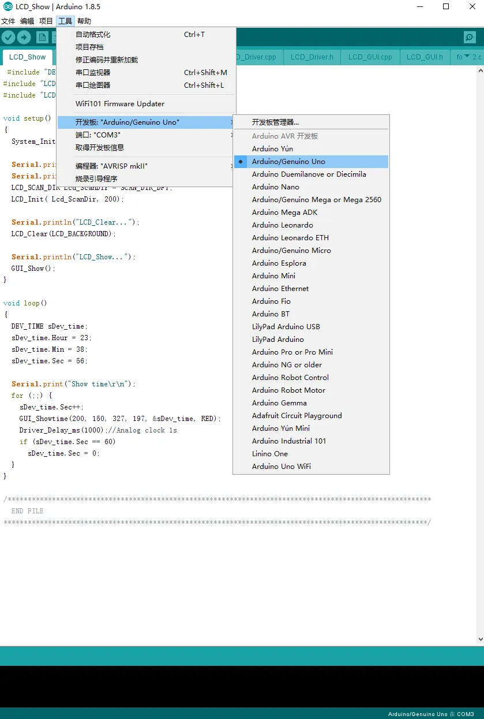Choose Arduino Pro or Pro Mini
This screenshot has width=484, height=719.
tap(311, 352)
